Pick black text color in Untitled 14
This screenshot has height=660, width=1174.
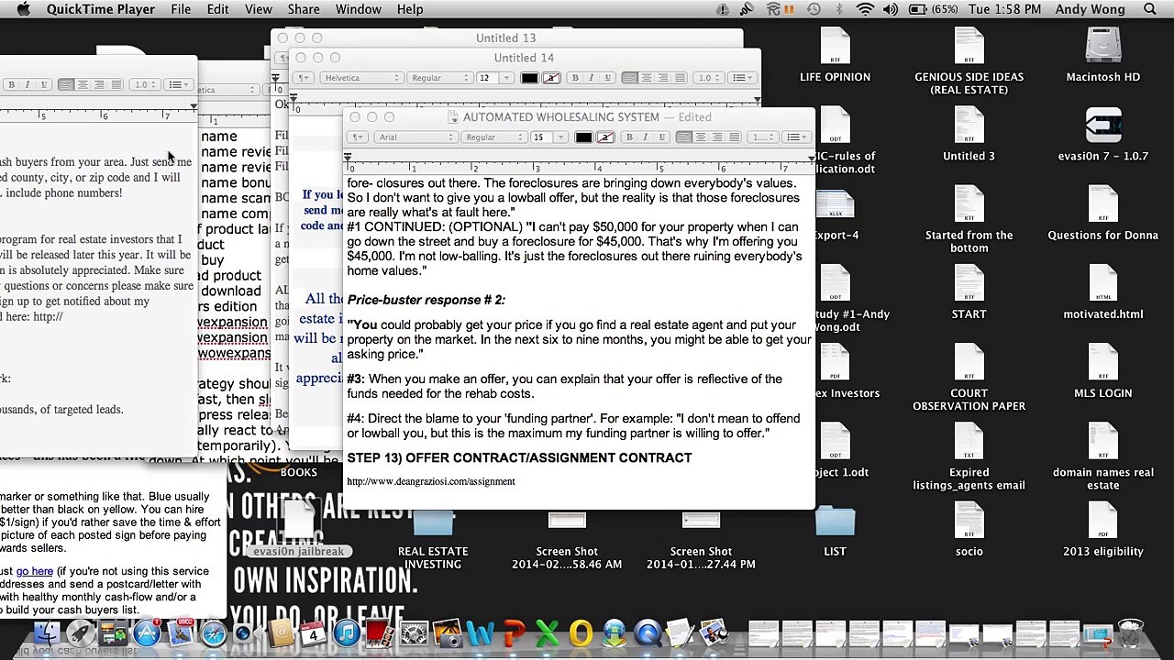point(529,78)
